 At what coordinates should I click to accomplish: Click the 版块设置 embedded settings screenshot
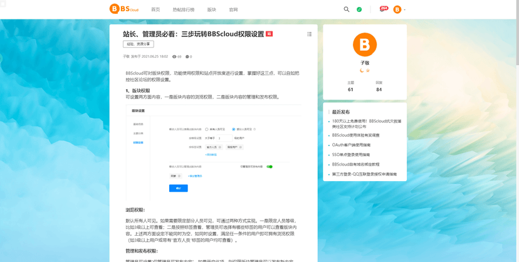click(214, 153)
